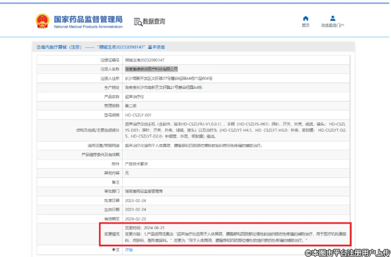Click the 国家药品监督管理局 site title
The height and width of the screenshot is (257, 391).
coord(87,18)
